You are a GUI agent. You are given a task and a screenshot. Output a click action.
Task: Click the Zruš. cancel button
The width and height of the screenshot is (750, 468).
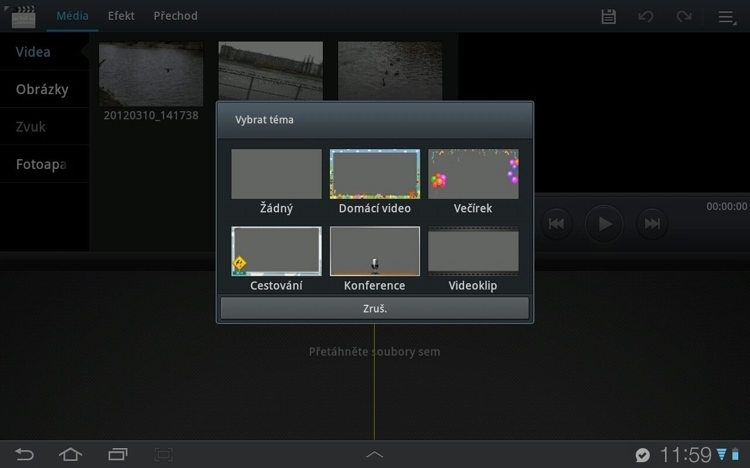(375, 308)
